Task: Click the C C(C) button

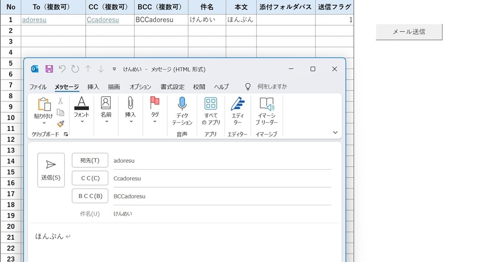Action: click(x=90, y=178)
